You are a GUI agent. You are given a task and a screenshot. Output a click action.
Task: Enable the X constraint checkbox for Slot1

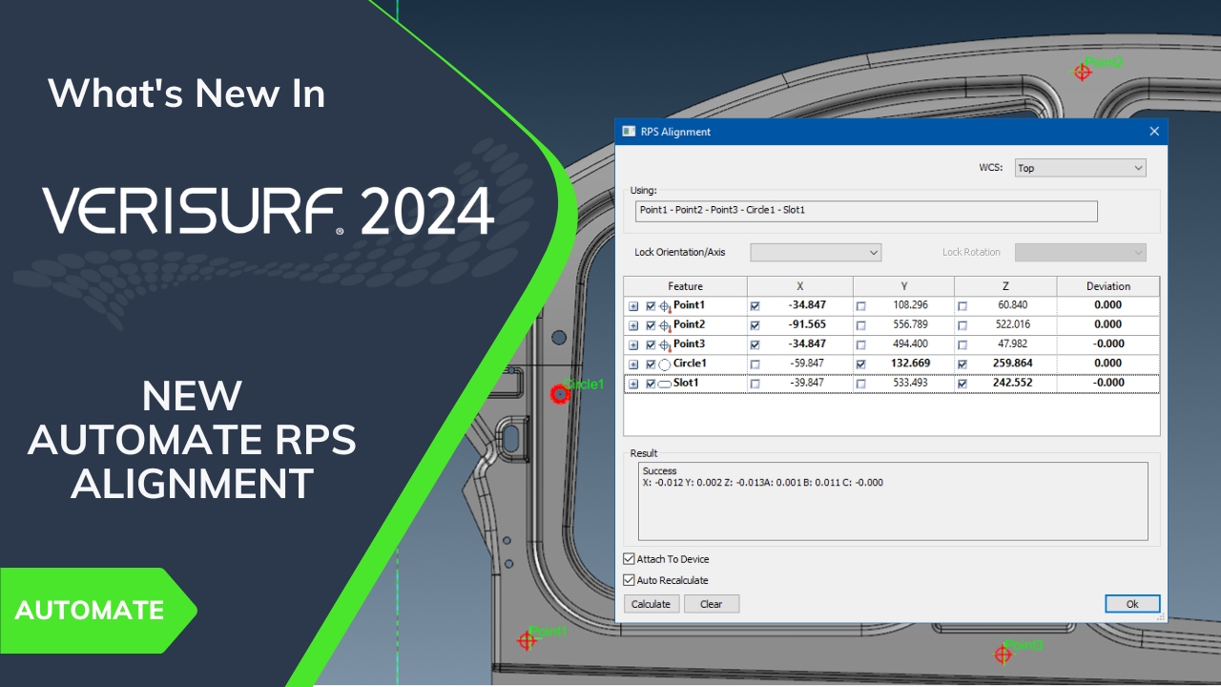pyautogui.click(x=755, y=384)
